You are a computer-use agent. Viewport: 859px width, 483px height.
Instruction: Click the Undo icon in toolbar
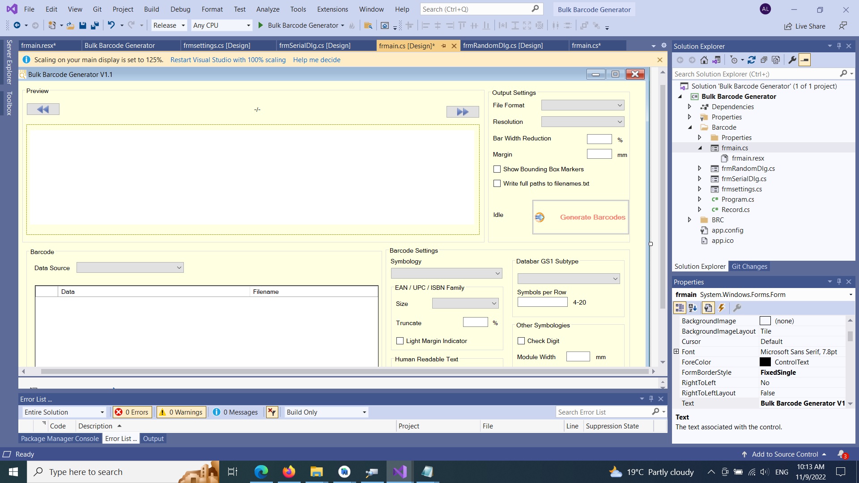(111, 25)
